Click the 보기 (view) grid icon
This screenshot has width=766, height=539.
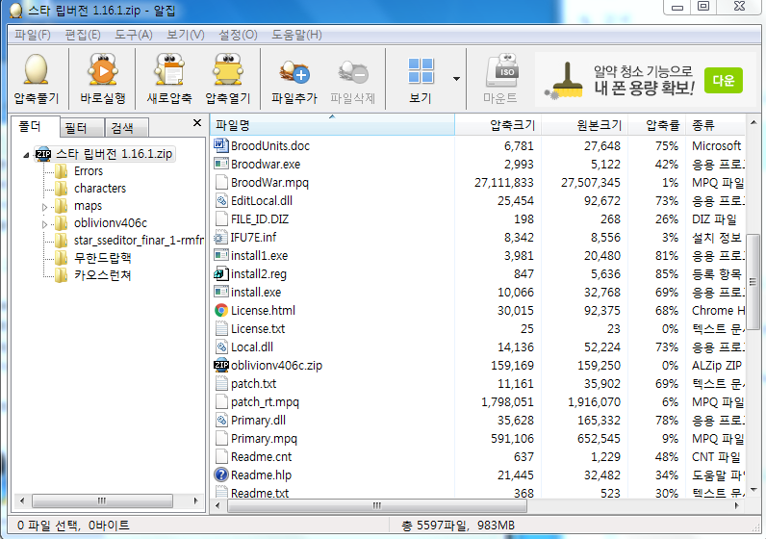tap(421, 71)
